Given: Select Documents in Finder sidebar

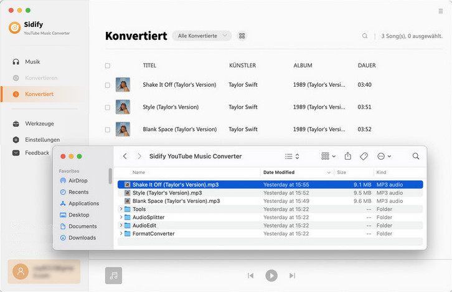Looking at the screenshot, I should point(78,226).
